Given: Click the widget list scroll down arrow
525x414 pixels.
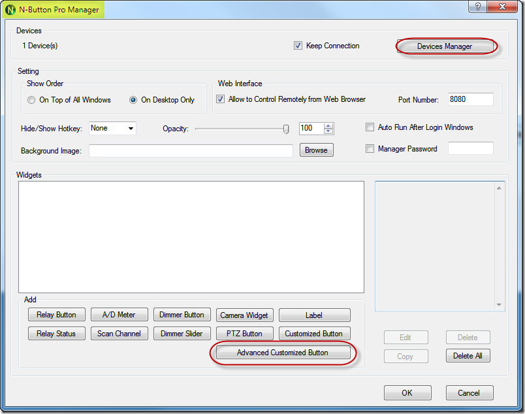Looking at the screenshot, I should [x=499, y=304].
